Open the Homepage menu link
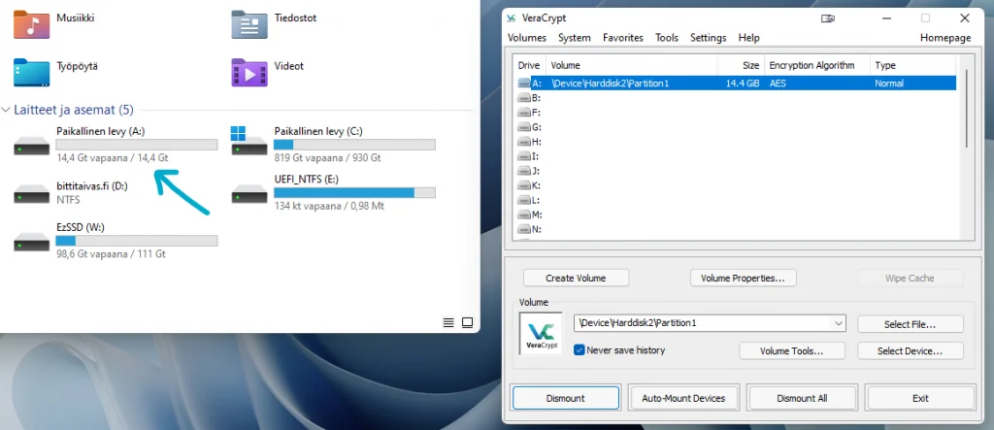 945,38
